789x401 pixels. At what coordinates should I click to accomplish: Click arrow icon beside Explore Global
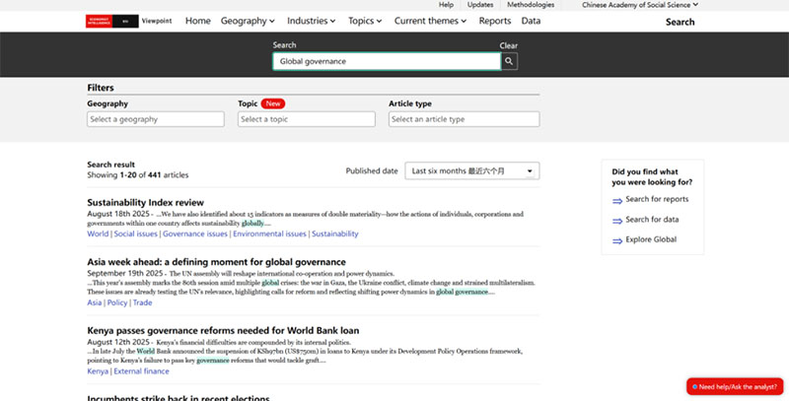click(x=617, y=240)
